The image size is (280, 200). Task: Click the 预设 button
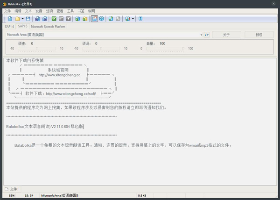(x=259, y=35)
